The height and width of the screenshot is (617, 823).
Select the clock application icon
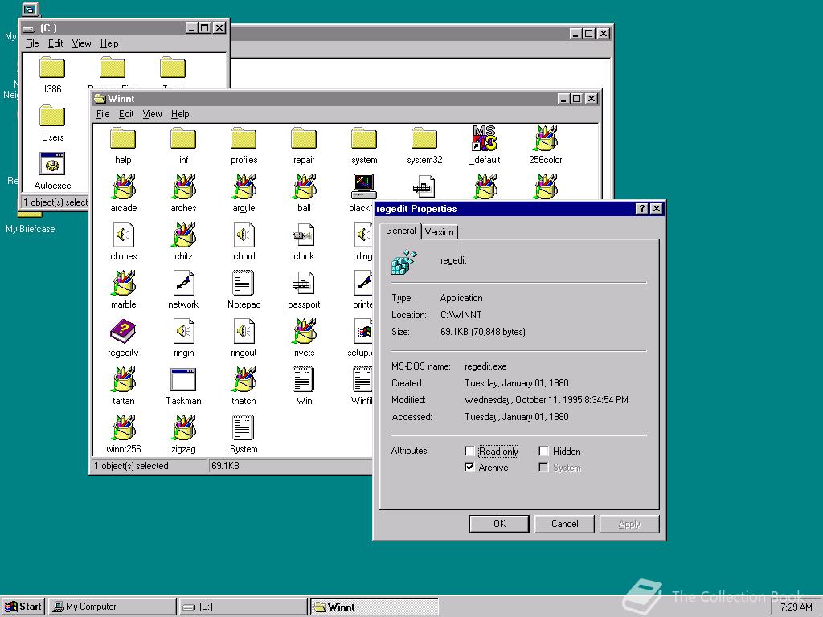304,235
